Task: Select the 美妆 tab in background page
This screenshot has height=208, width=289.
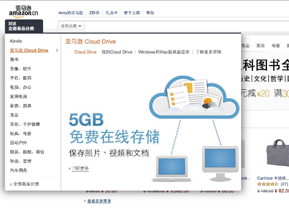Action: 261,46
